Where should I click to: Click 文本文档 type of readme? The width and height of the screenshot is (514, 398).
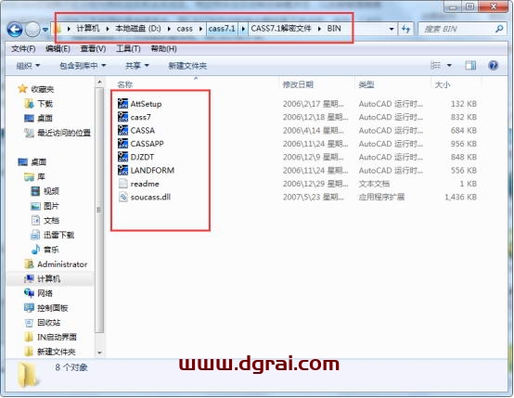(374, 184)
